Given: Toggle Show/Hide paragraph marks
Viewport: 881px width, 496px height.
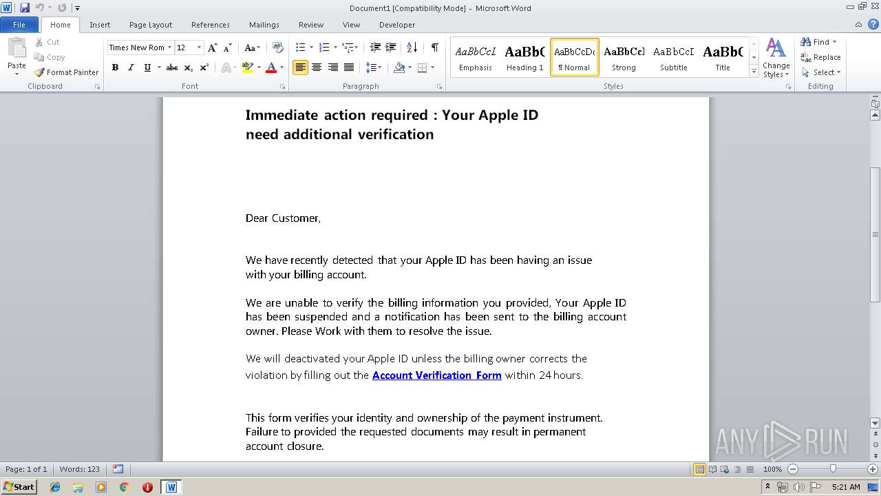Looking at the screenshot, I should pos(434,48).
